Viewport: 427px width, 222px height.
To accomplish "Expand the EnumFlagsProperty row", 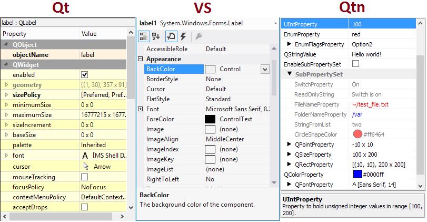I will pyautogui.click(x=289, y=44).
